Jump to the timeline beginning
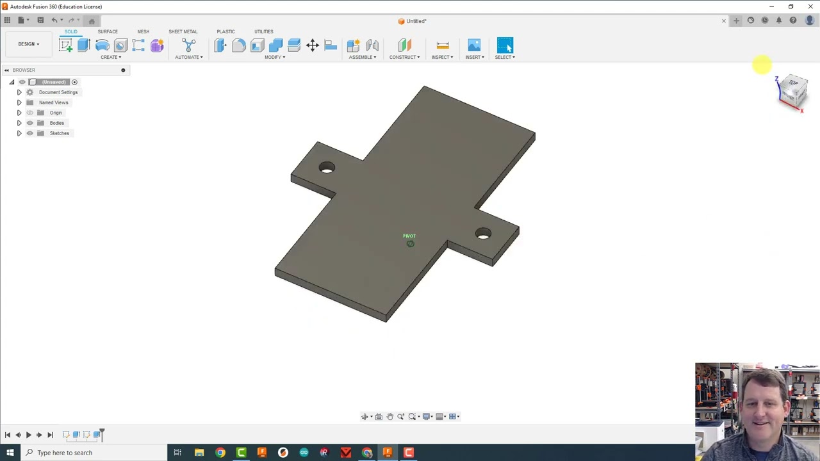820x461 pixels. [x=7, y=435]
